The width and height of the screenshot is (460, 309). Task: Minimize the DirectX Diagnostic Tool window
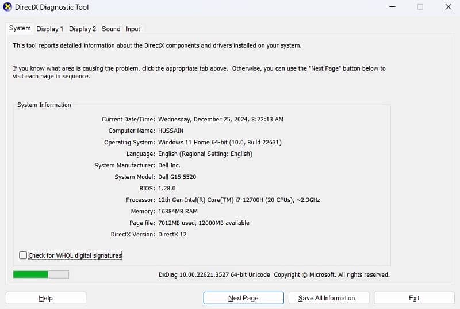point(392,7)
